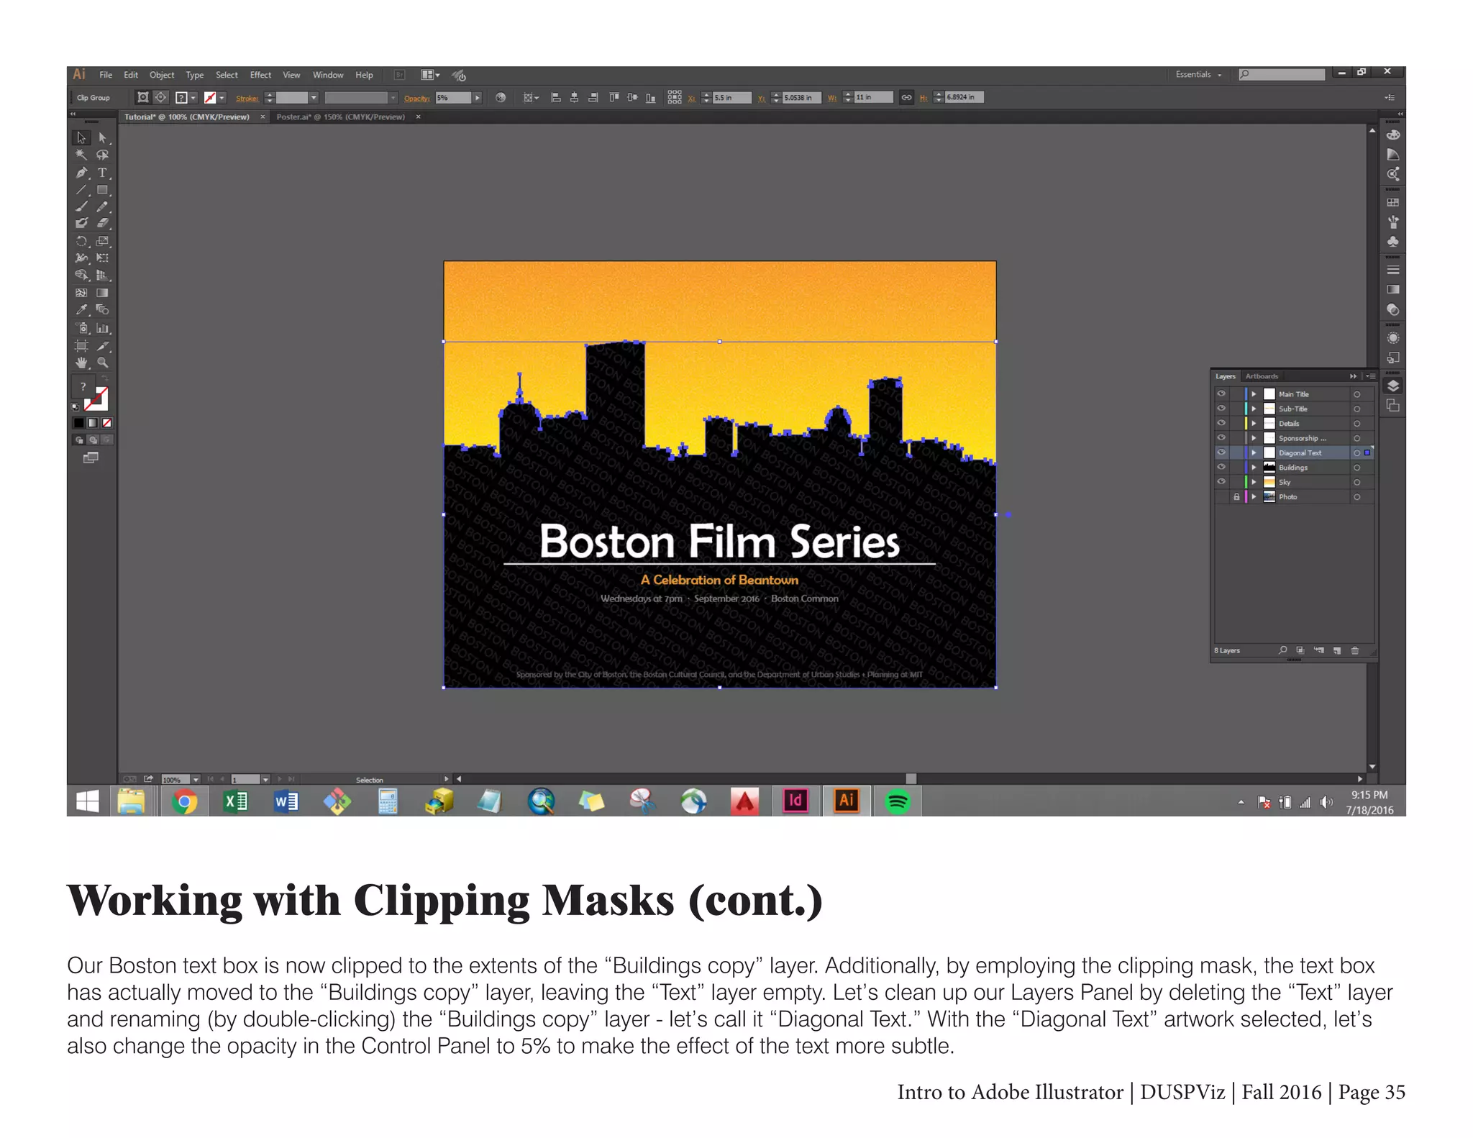
Task: Select the Line Segment tool
Action: pos(81,190)
